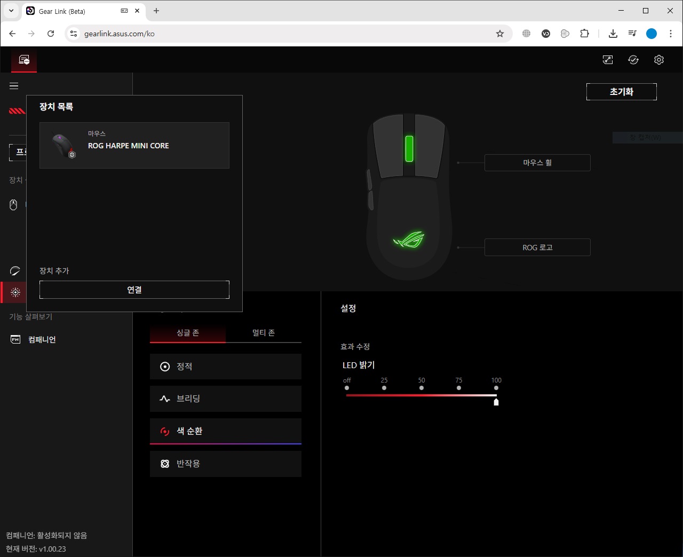
Task: Close the Gear Link (Beta) tab
Action: click(137, 11)
